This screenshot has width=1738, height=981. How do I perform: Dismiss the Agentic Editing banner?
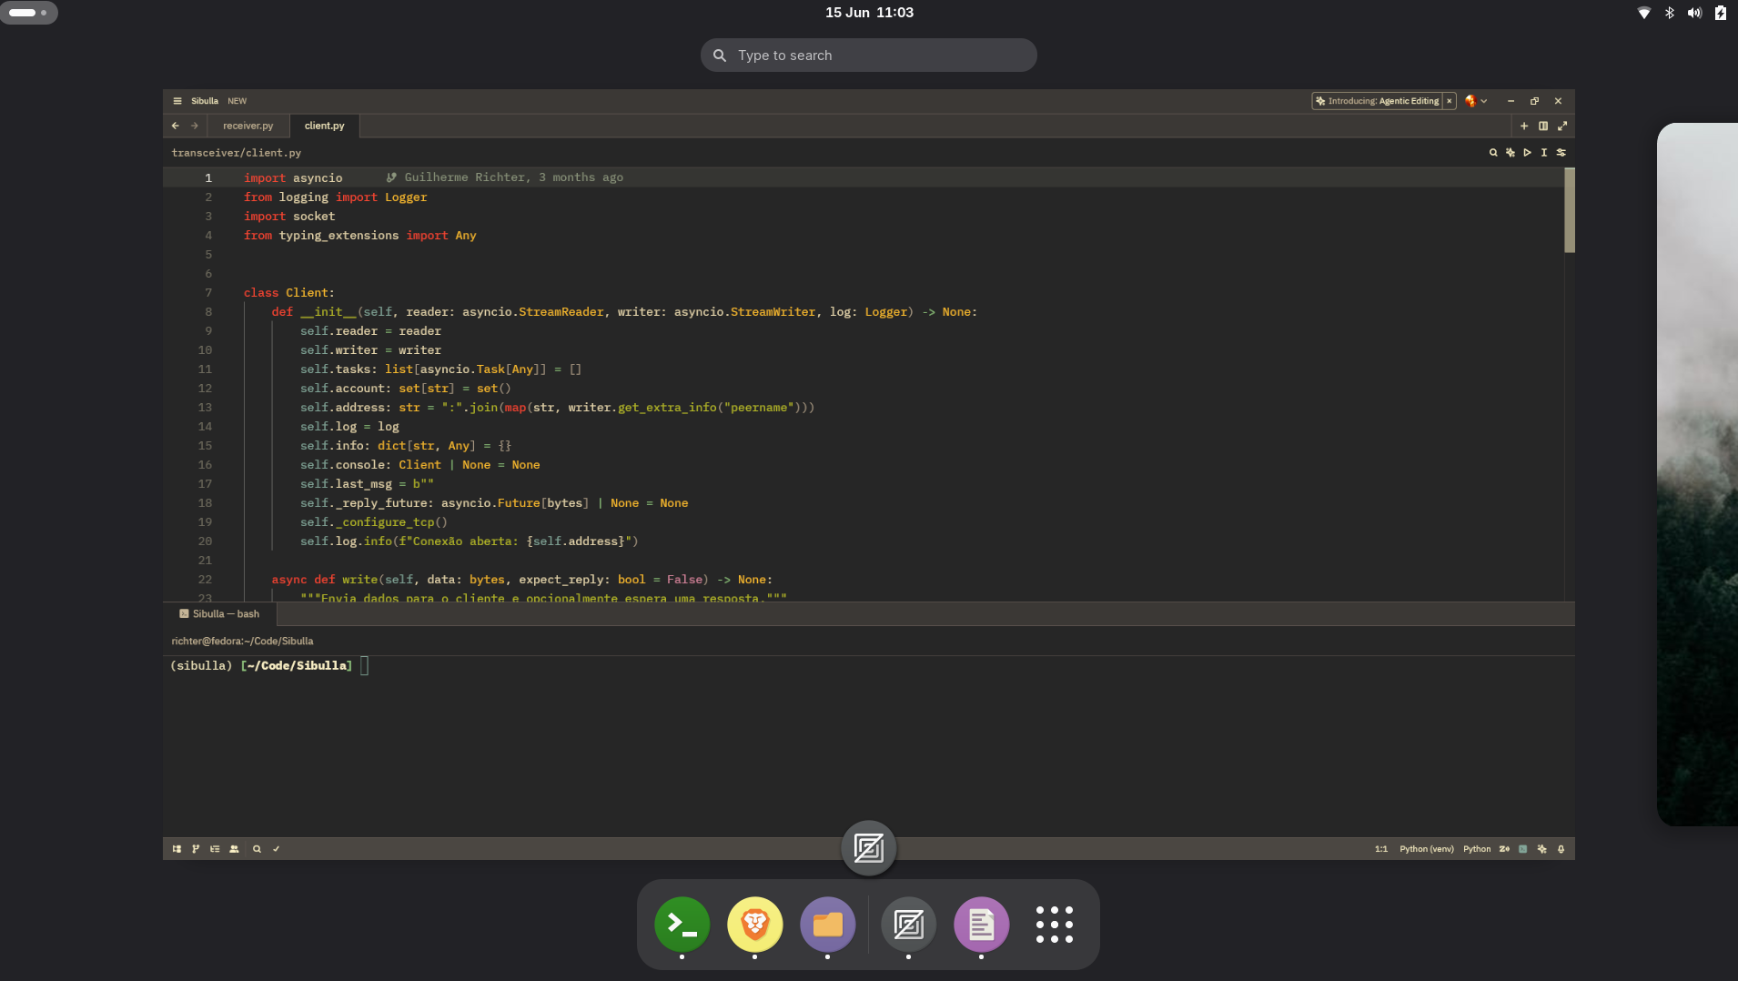tap(1450, 101)
